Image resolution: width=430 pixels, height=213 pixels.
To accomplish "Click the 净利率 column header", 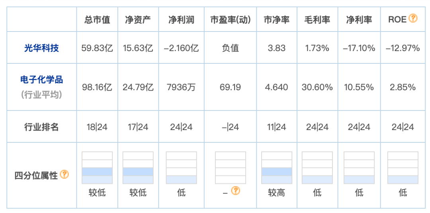I will pyautogui.click(x=359, y=19).
